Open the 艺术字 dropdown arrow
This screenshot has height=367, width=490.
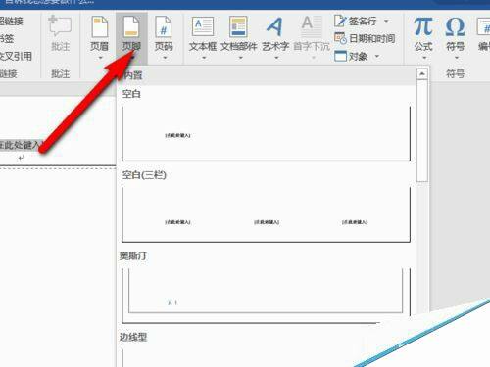(276, 58)
